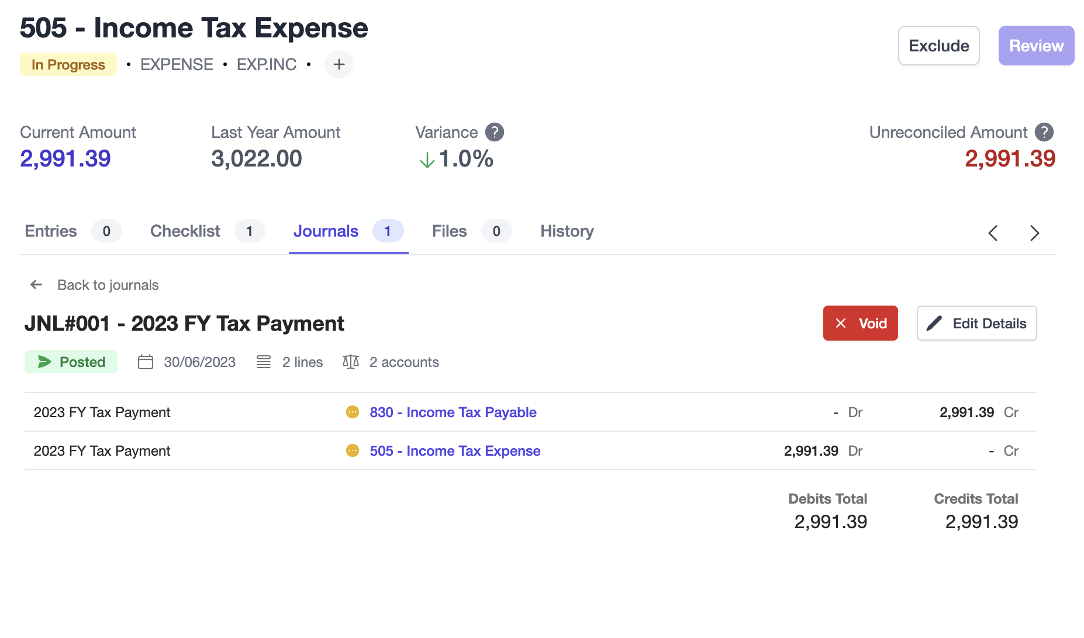
Task: Click the back arrow icon beside Back to journals
Action: tap(36, 285)
